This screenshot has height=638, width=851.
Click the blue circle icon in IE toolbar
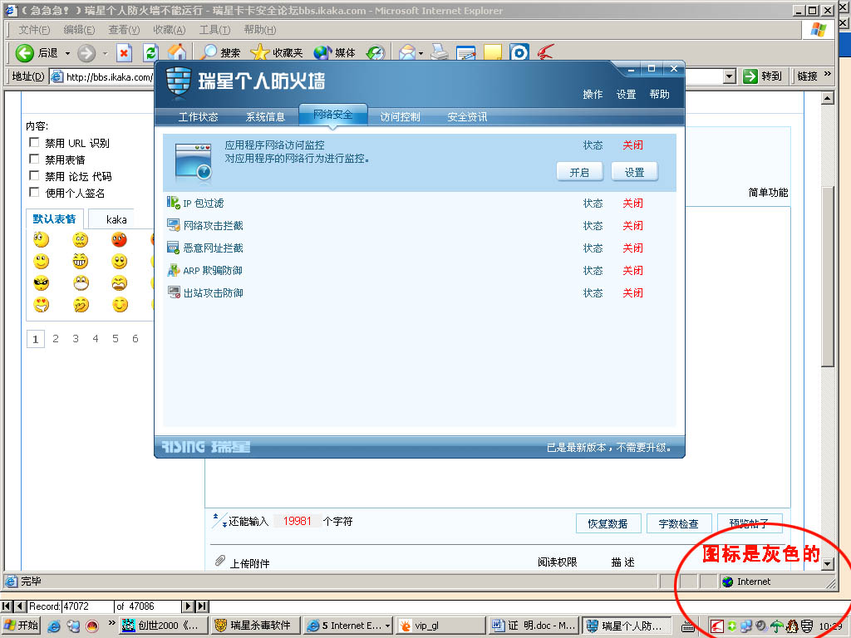(519, 52)
